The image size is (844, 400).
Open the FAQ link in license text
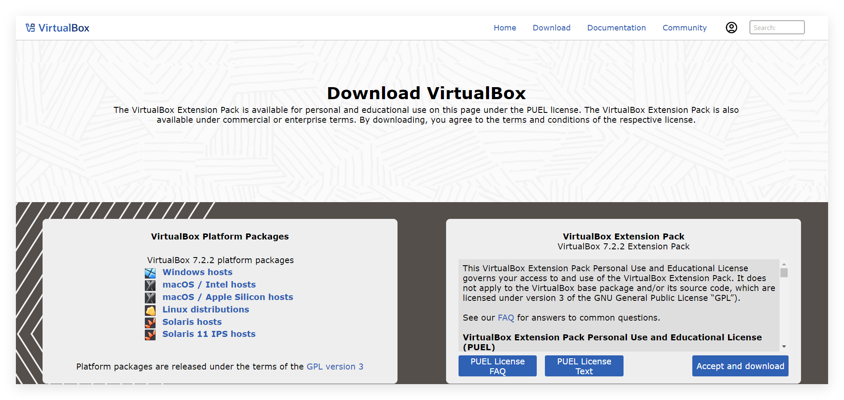pyautogui.click(x=506, y=318)
